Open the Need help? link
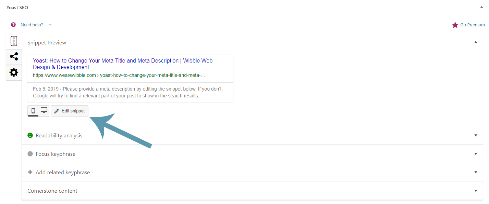 point(32,25)
